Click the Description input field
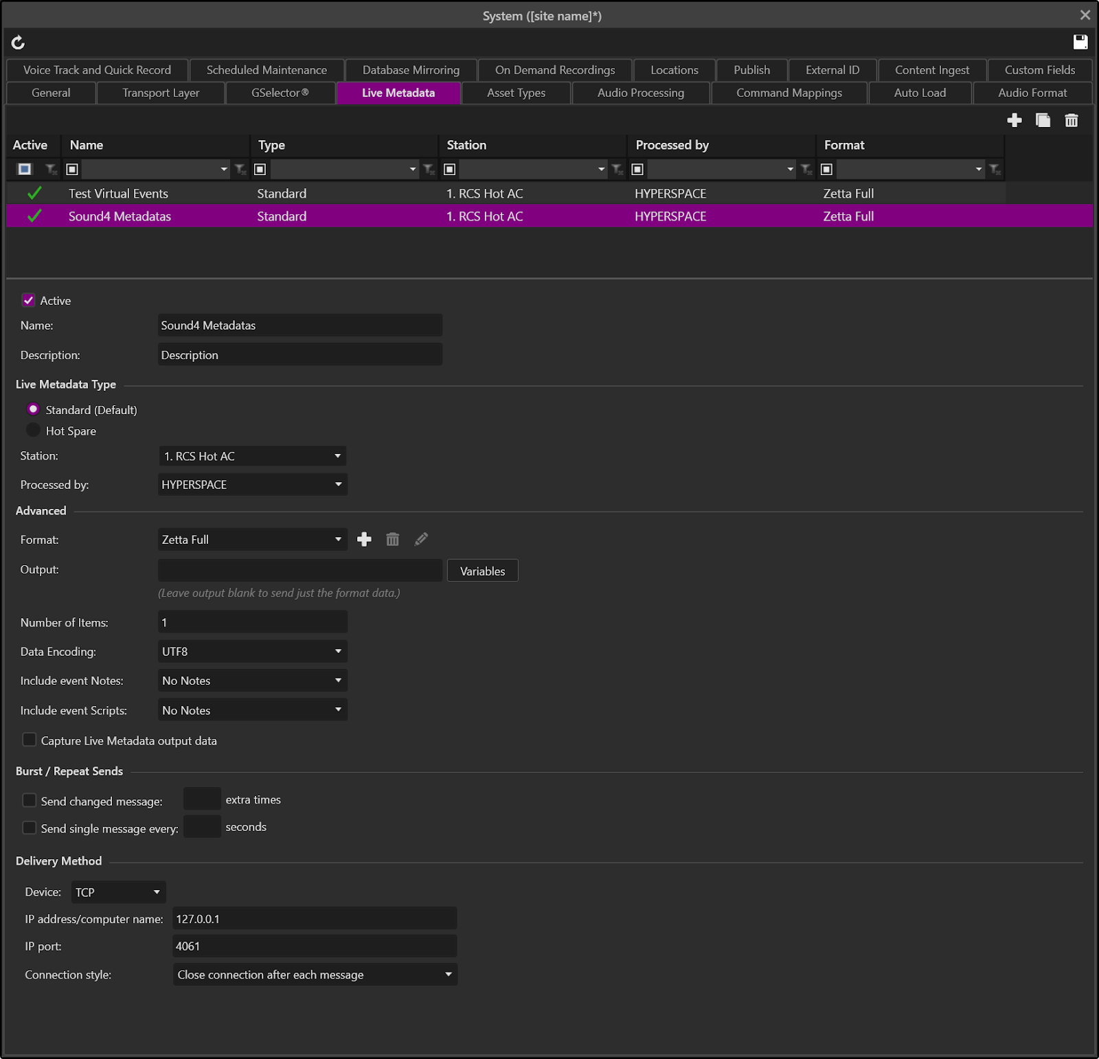Screen dimensions: 1099x1059 click(x=300, y=355)
